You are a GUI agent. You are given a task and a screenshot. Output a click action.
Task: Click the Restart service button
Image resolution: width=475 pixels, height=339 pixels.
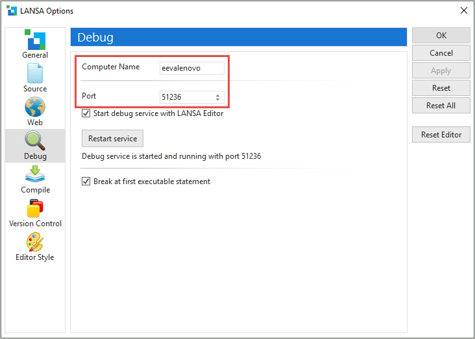click(x=112, y=139)
